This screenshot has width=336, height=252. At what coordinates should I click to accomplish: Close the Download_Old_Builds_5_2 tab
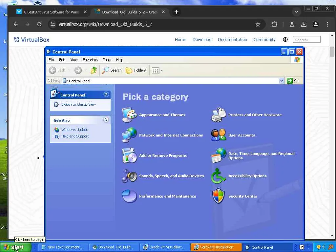pos(163,12)
